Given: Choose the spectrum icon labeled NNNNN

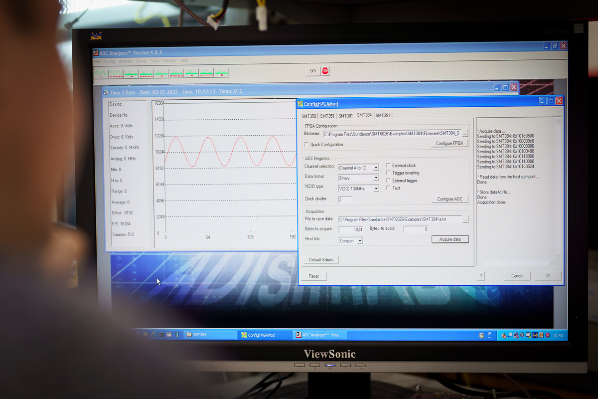Looking at the screenshot, I should [x=176, y=73].
